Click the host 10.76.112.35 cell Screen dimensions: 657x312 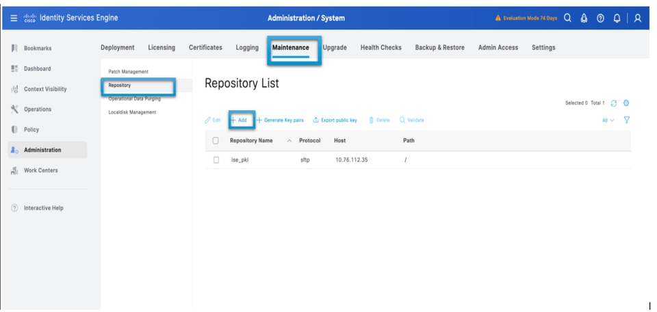pos(352,160)
